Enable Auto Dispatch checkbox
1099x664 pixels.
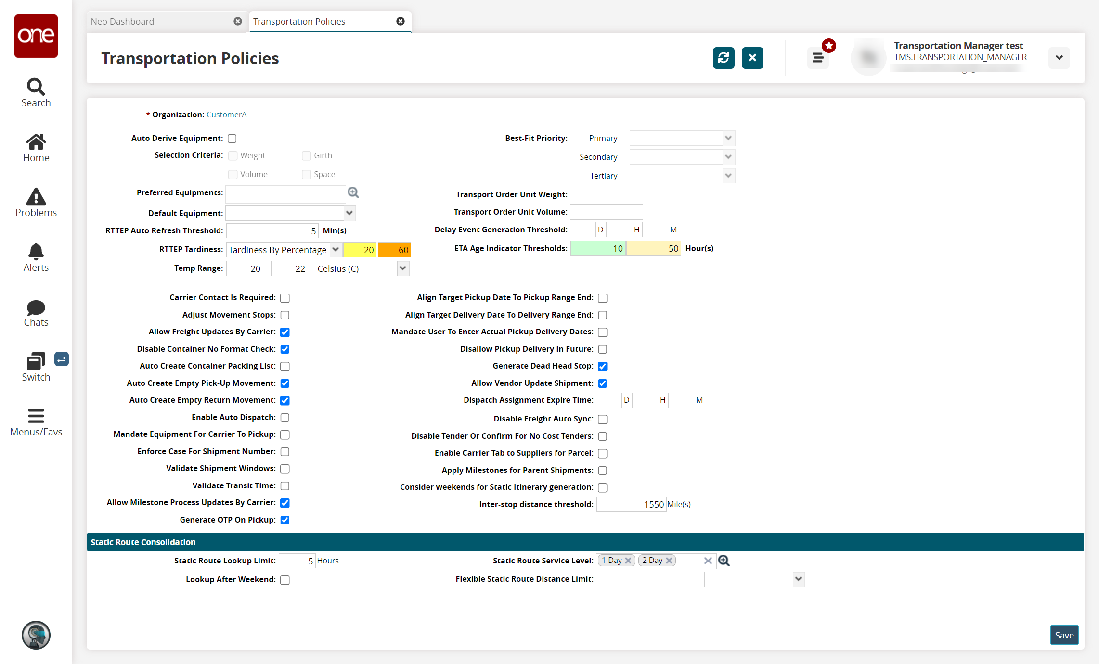(285, 418)
